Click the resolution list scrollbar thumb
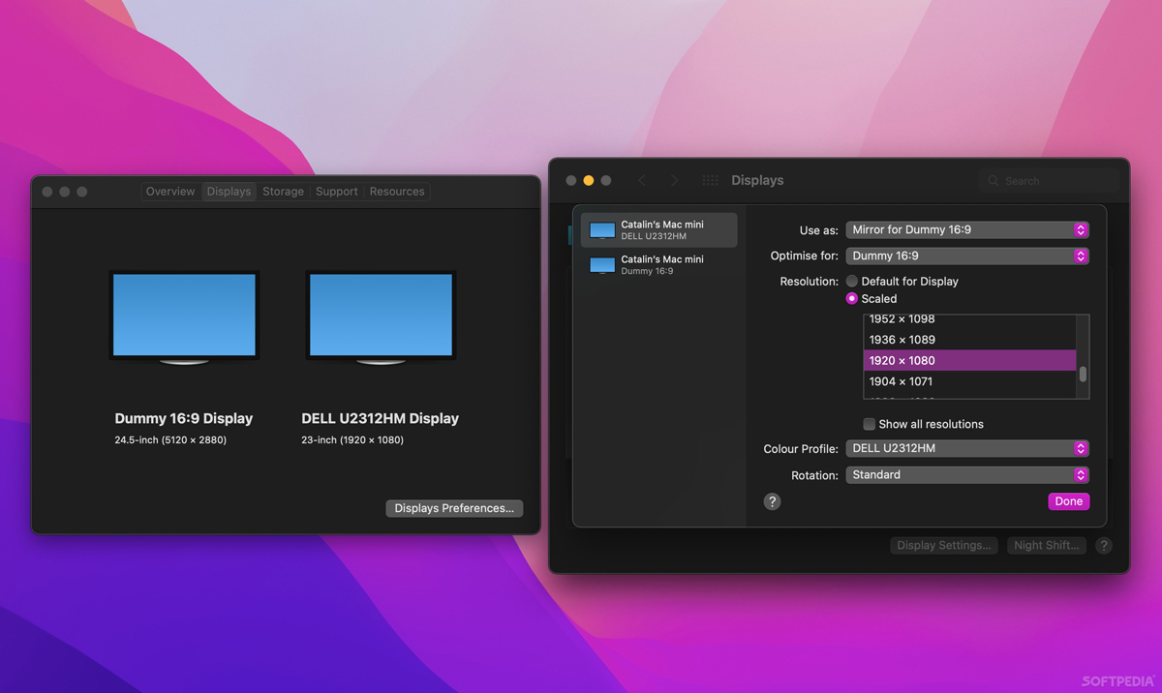Viewport: 1162px width, 693px height. pos(1083,374)
